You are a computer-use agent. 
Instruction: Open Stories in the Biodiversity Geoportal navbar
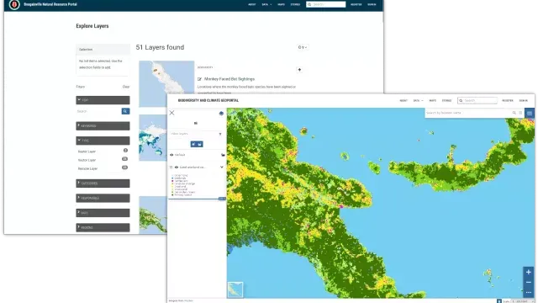click(x=446, y=101)
